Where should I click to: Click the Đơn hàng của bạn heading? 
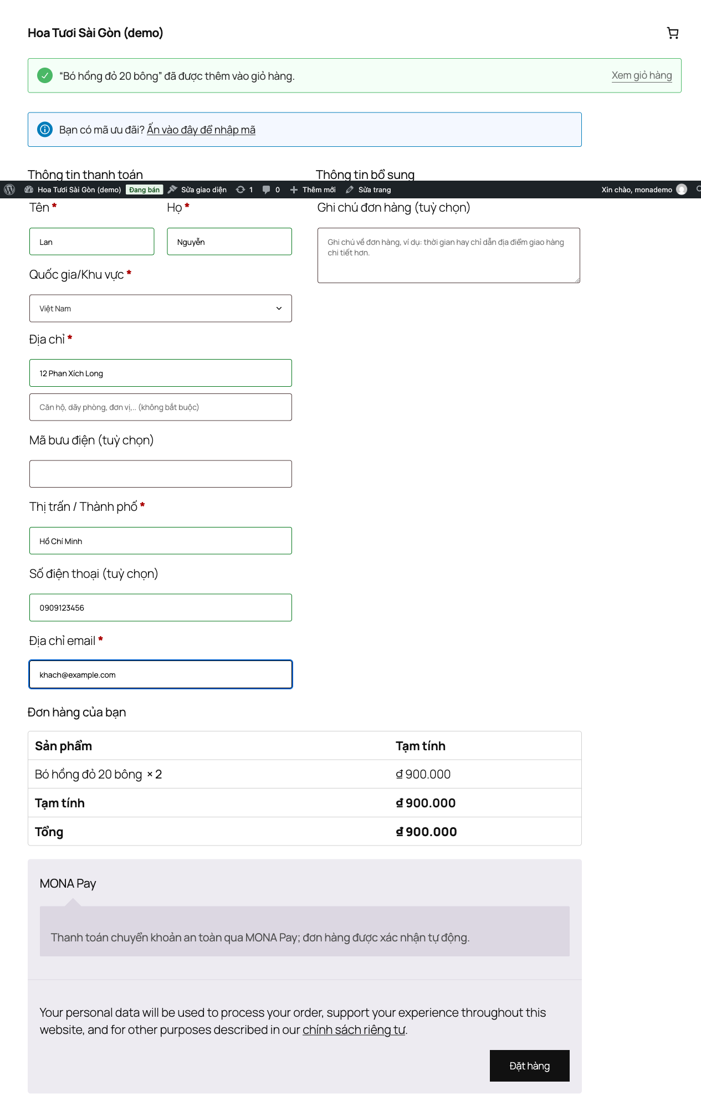point(77,712)
